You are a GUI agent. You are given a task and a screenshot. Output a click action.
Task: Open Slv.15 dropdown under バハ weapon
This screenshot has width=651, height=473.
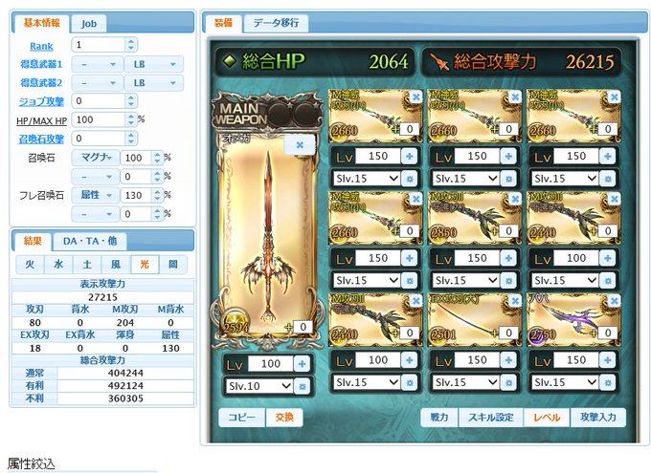point(565,382)
